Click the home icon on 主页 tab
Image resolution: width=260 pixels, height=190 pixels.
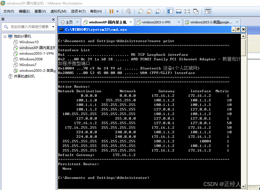click(63, 22)
